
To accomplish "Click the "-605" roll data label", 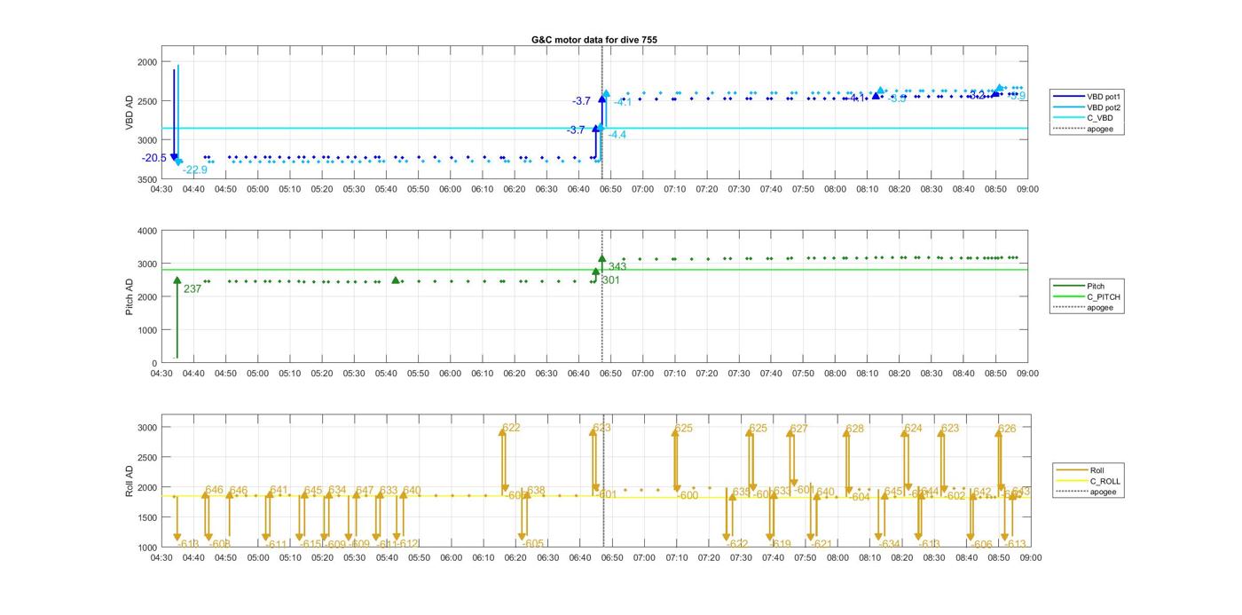I will [532, 544].
